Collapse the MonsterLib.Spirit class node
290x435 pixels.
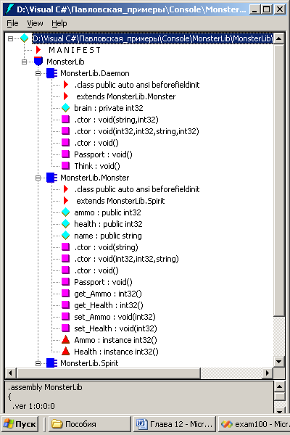(x=38, y=363)
